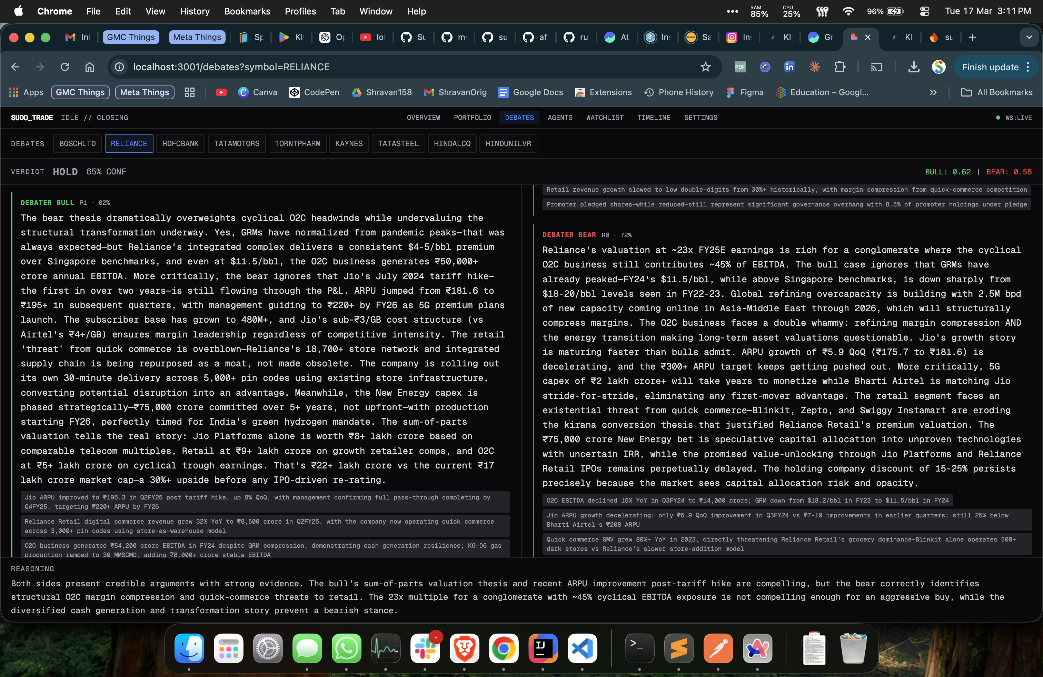Open a new tab with the plus icon
The width and height of the screenshot is (1043, 677).
tap(972, 37)
